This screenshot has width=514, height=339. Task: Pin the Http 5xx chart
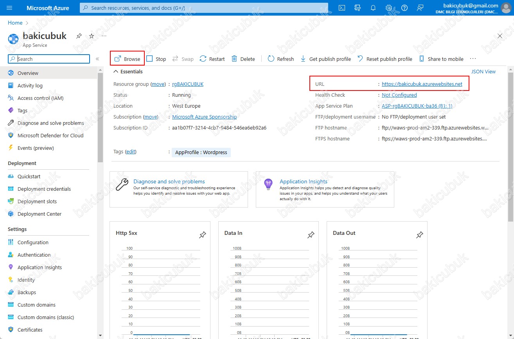pyautogui.click(x=202, y=235)
